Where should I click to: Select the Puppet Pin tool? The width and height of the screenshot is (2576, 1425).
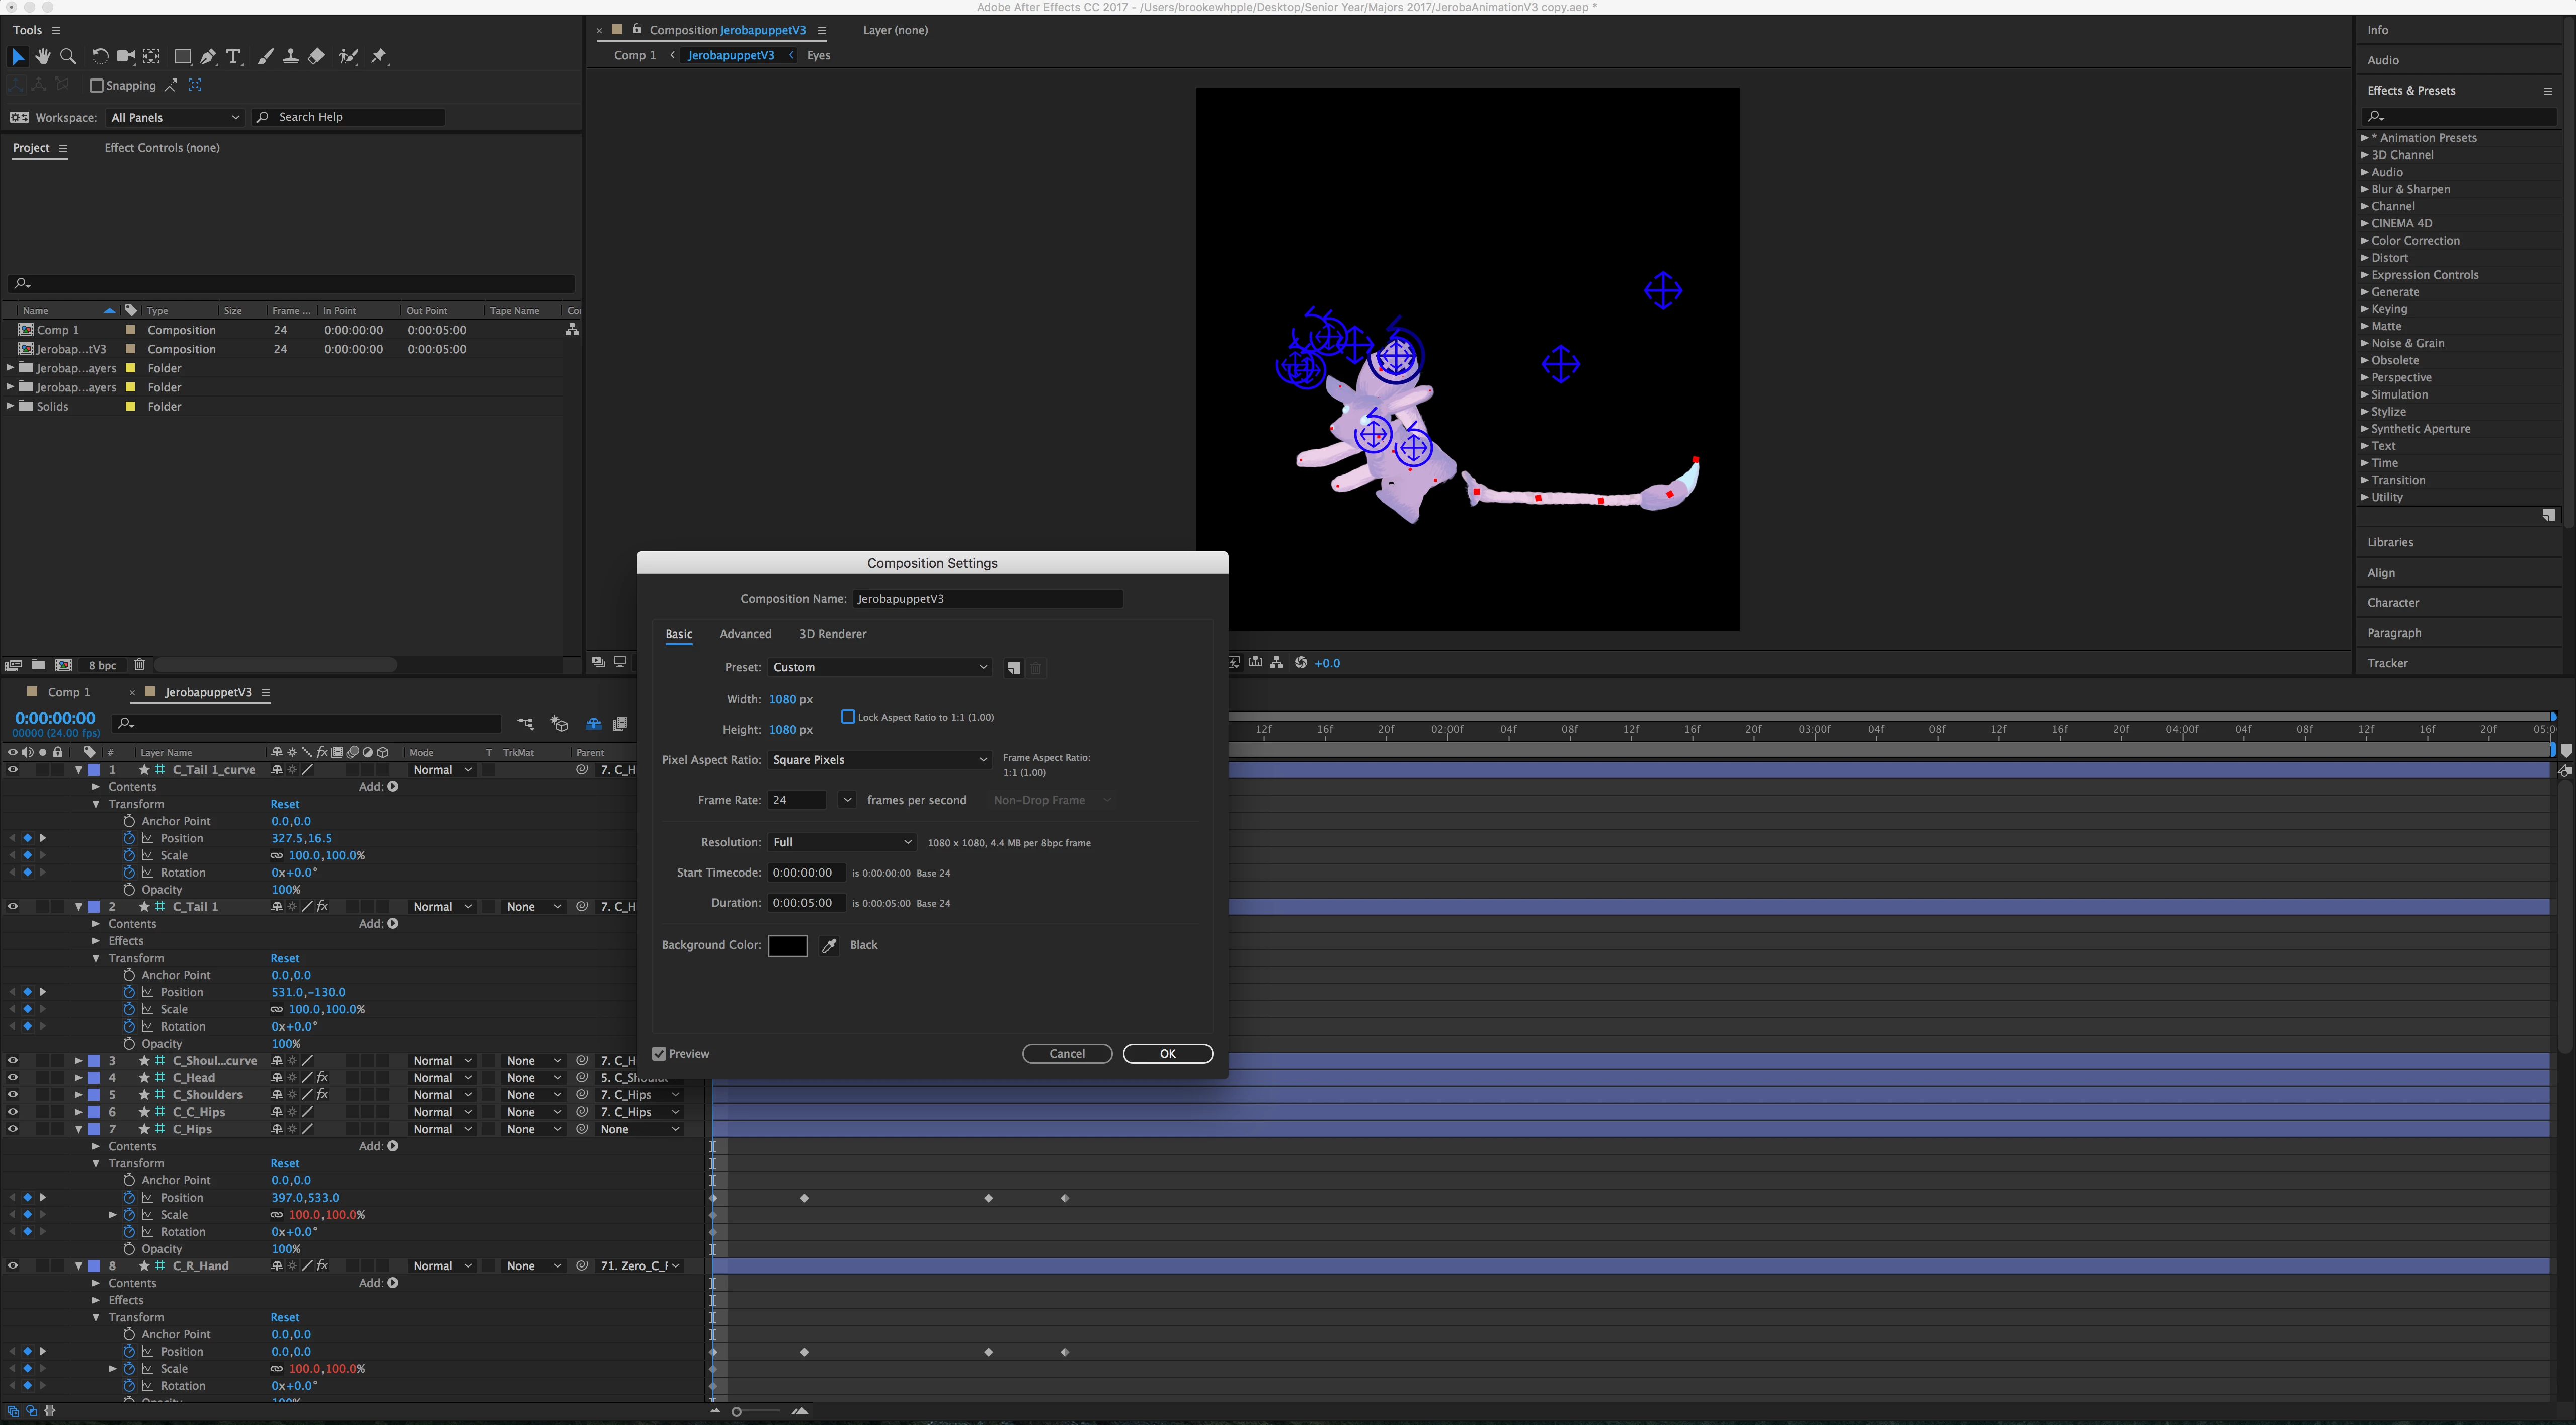[379, 57]
